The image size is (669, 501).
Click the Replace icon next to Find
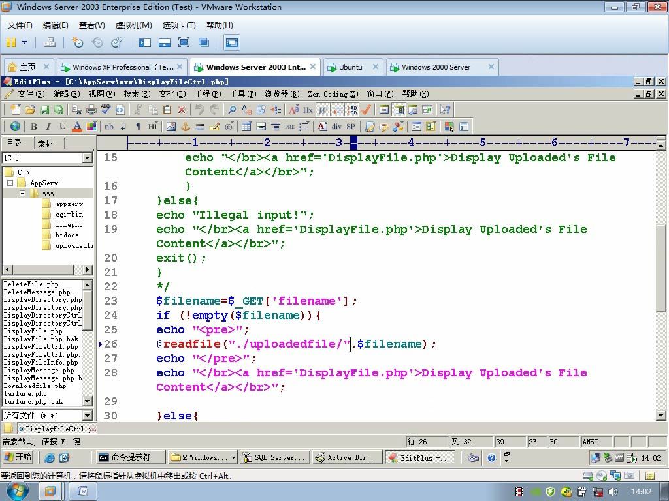(x=246, y=110)
